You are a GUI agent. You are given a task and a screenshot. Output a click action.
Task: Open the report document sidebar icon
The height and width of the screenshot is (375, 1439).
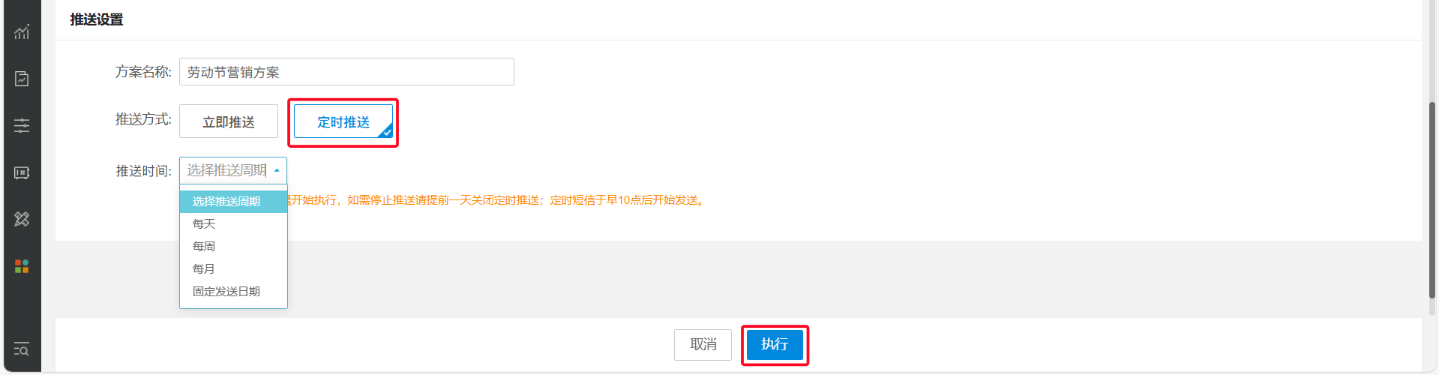pos(22,79)
